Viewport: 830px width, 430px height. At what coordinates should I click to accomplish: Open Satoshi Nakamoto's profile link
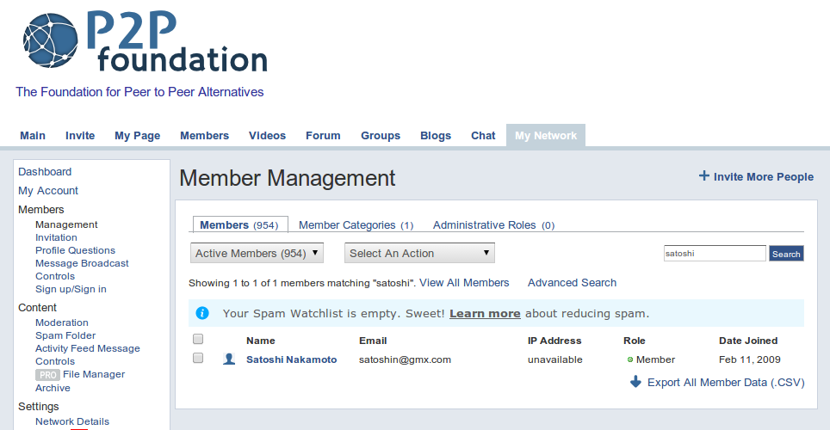[x=292, y=359]
